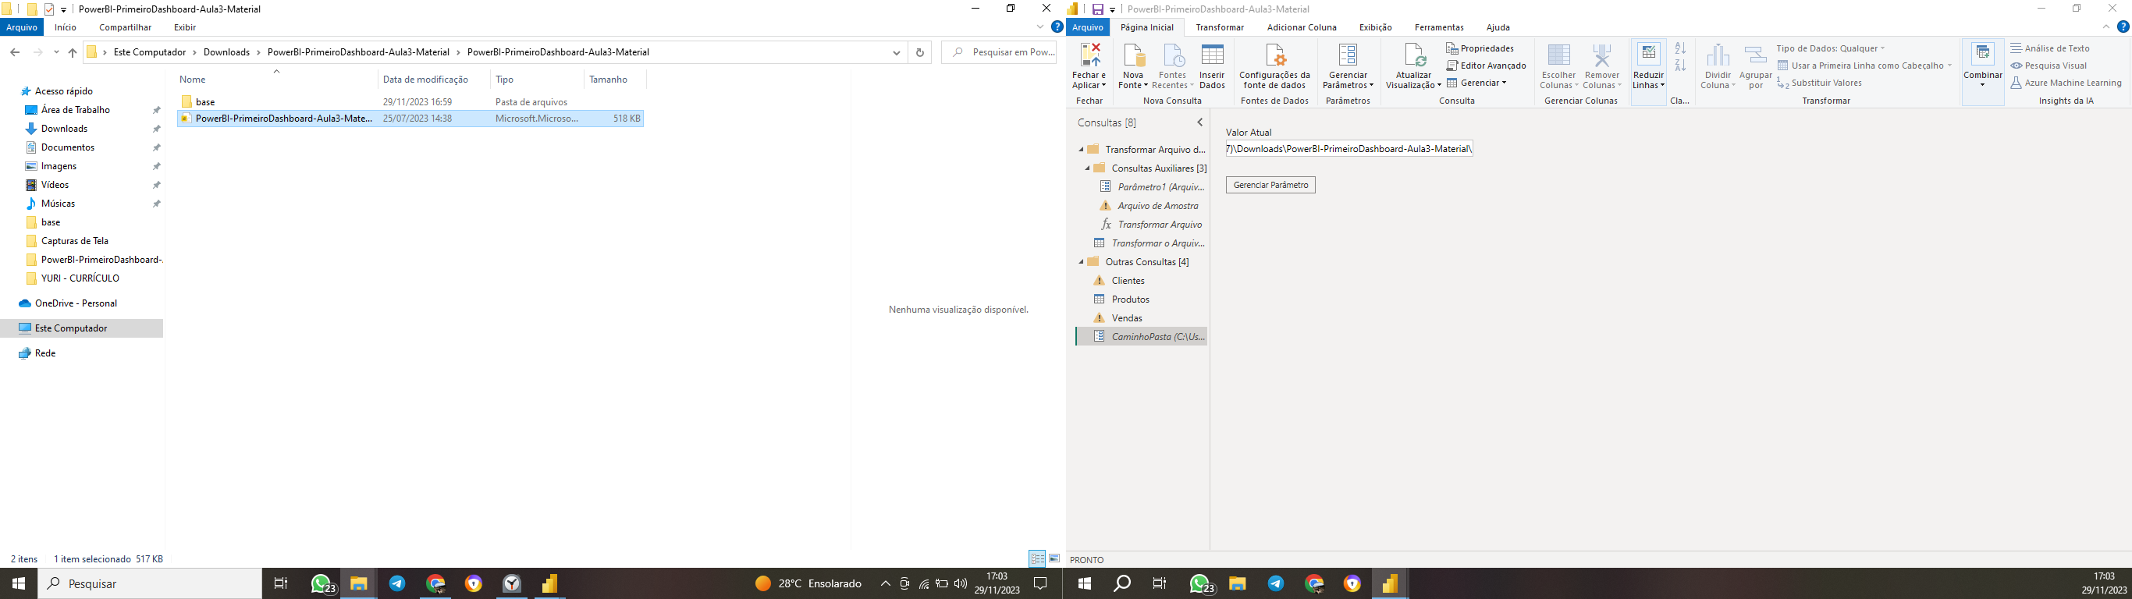Open File Explorer help icon

(x=1057, y=27)
